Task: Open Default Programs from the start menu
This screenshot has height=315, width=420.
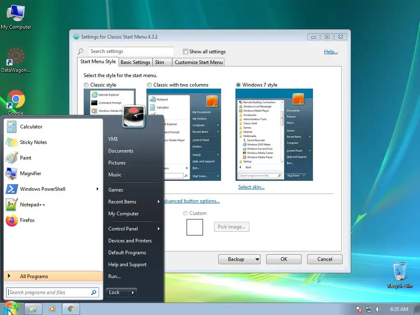Action: pyautogui.click(x=134, y=253)
